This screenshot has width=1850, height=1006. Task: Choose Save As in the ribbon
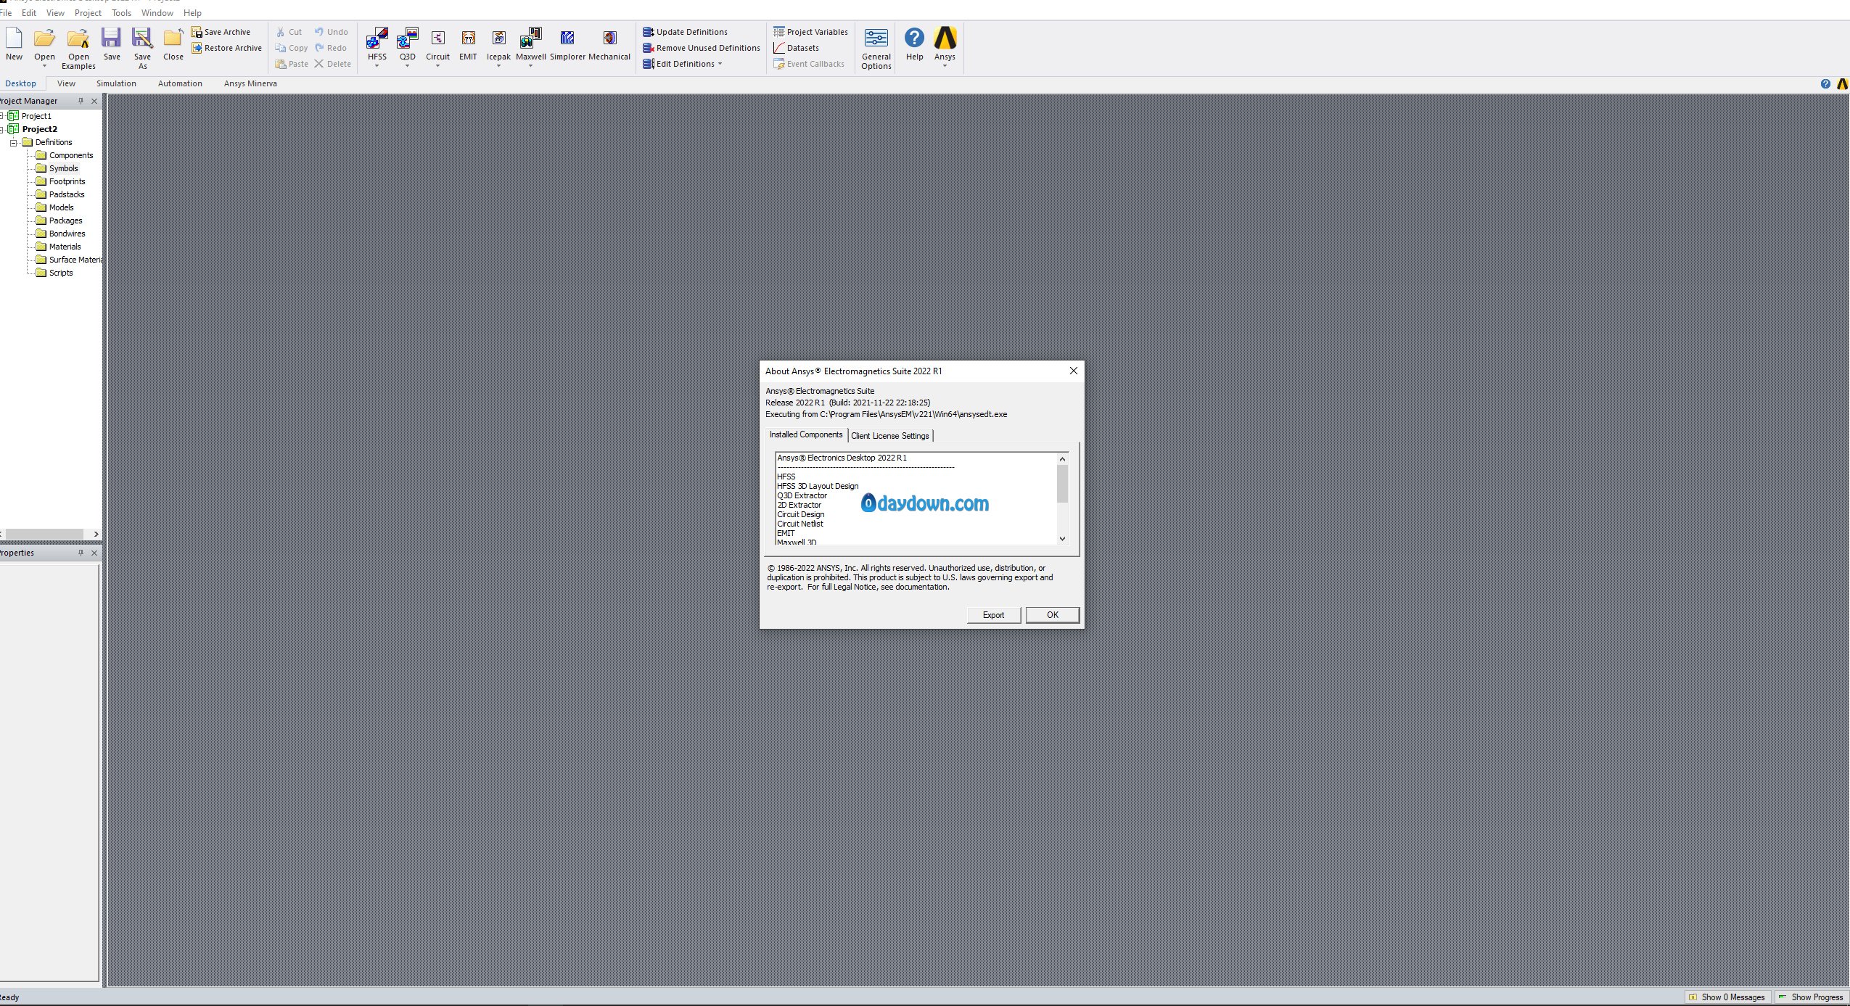(x=142, y=49)
